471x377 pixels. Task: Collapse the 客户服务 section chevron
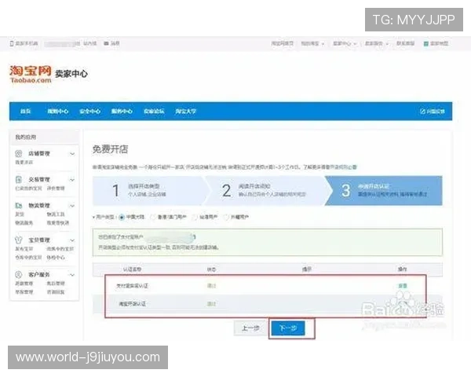(72, 275)
